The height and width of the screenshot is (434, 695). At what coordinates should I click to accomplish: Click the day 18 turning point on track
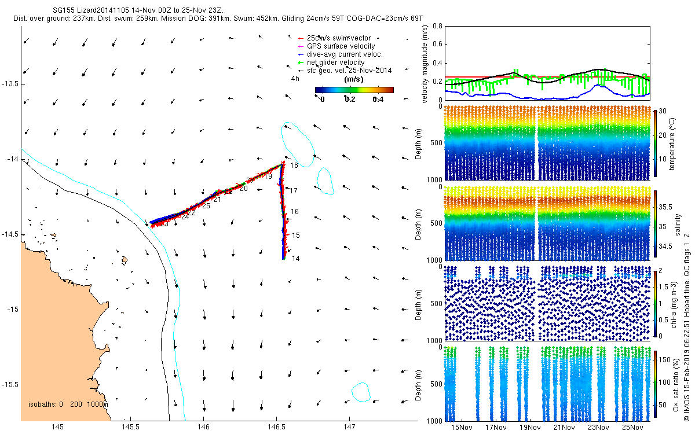click(x=283, y=164)
